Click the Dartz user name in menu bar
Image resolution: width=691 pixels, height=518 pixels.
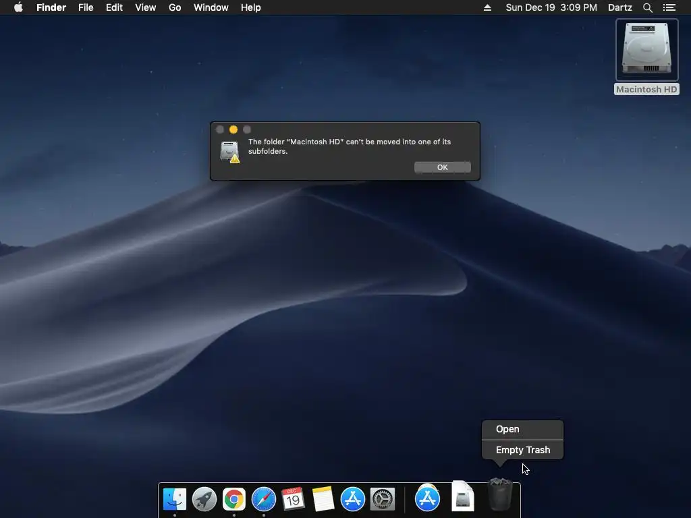[620, 7]
